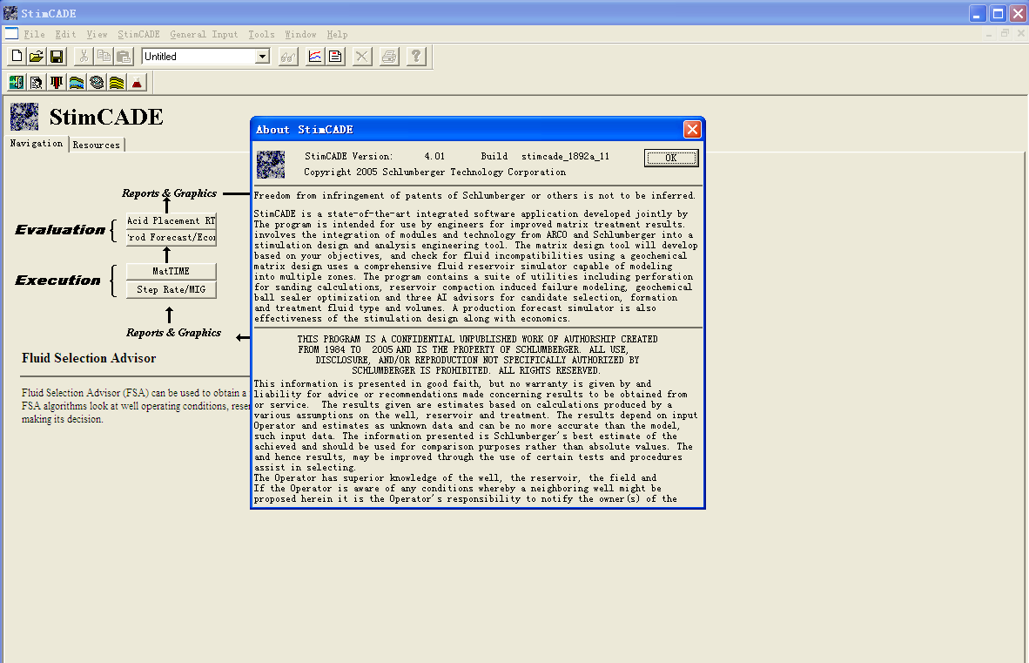Viewport: 1029px width, 663px height.
Task: Click the Evaluation heading
Action: coord(60,230)
